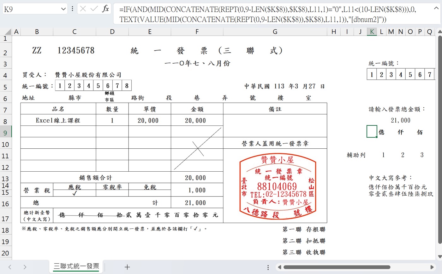Click the next-sheet navigation arrow
The image size is (442, 274).
click(x=25, y=267)
